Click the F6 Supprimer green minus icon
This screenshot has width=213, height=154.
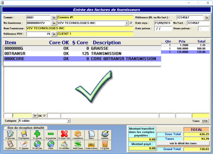[x=51, y=135]
